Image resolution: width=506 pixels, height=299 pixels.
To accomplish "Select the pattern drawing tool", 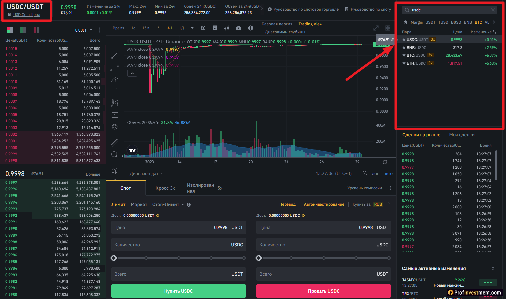I will pos(115,103).
